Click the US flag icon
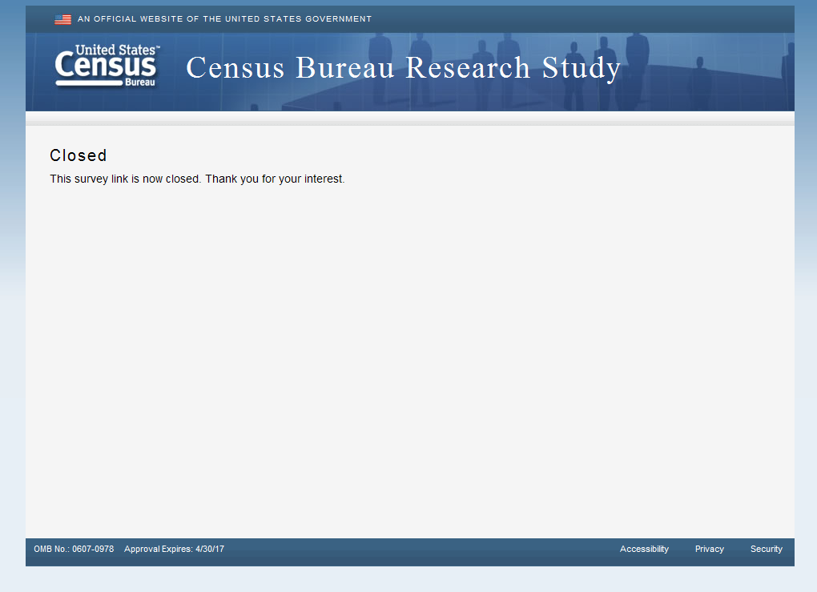The image size is (817, 592). [x=62, y=19]
